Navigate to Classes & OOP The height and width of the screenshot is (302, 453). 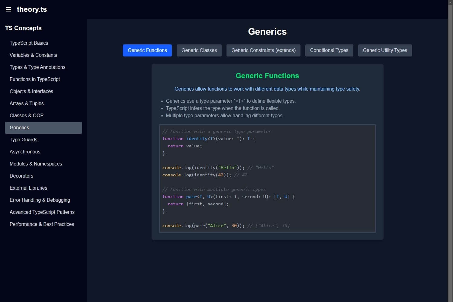click(43, 116)
